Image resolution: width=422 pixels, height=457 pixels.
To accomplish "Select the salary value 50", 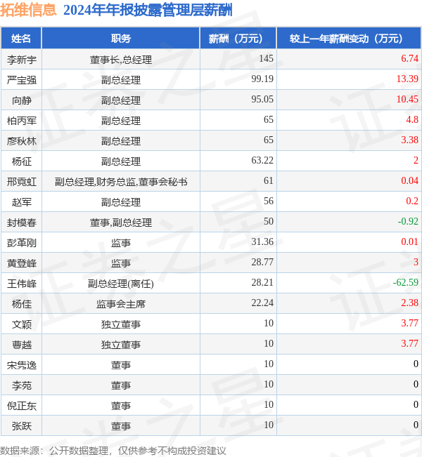I will 269,222.
